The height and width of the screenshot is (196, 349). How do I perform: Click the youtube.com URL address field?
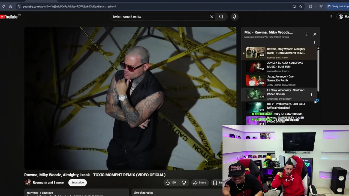[70, 6]
